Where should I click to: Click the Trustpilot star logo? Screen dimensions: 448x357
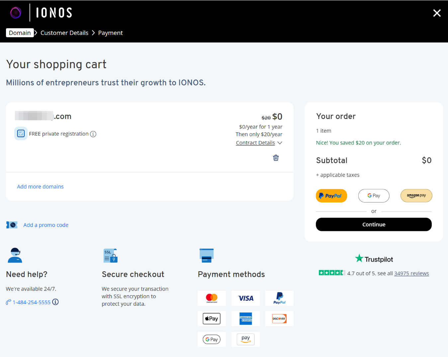coord(359,258)
